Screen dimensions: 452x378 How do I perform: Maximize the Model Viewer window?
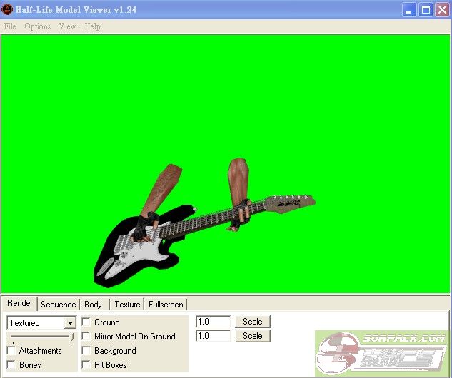coord(426,9)
